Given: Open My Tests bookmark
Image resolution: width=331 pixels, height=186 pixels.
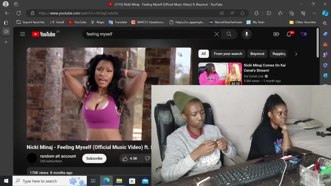Looking at the screenshot, I should click(255, 22).
